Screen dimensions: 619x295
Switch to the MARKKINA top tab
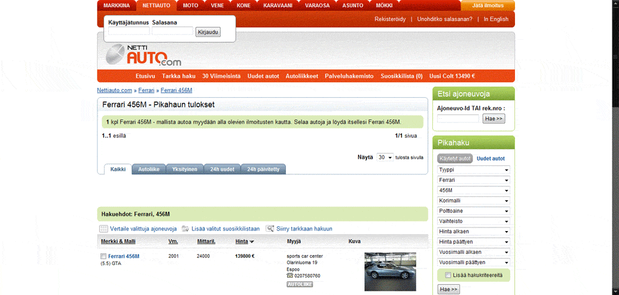117,5
